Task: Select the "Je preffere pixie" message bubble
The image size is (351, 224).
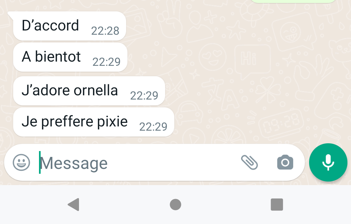Action: tap(94, 122)
